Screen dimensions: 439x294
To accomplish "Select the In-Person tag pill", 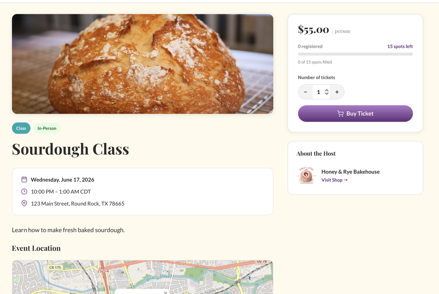I will tap(47, 128).
